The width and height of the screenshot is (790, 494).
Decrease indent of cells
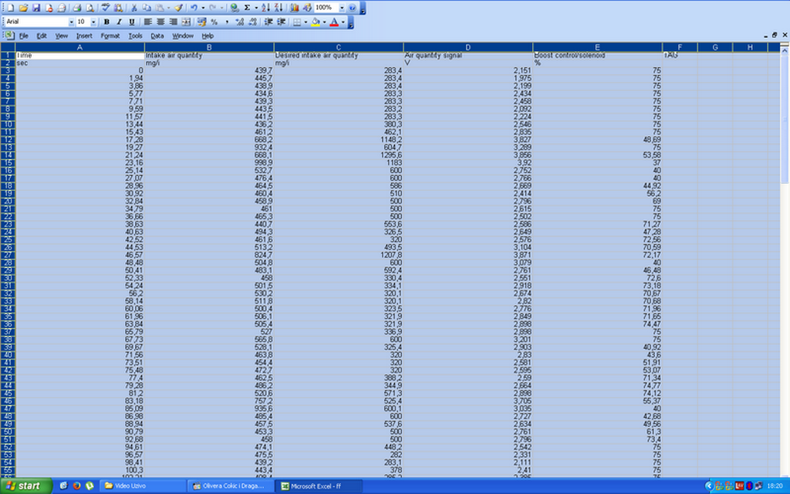point(268,22)
